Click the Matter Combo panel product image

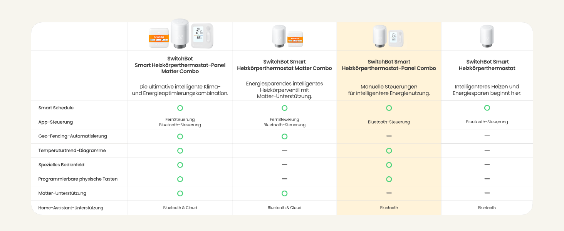click(180, 35)
